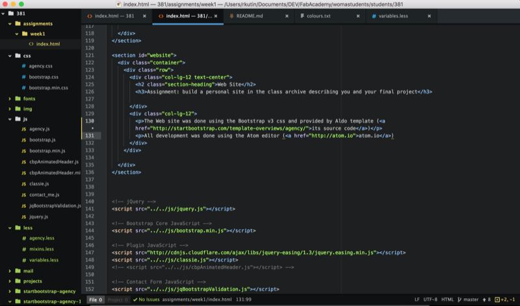Click line number 141 in gutter

90,209
